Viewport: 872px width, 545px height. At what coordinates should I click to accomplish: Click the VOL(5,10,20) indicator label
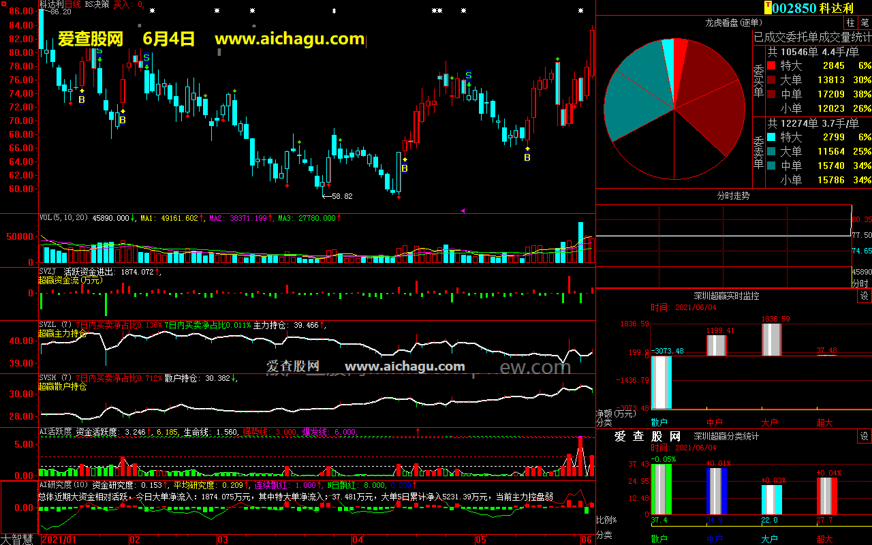(x=64, y=218)
